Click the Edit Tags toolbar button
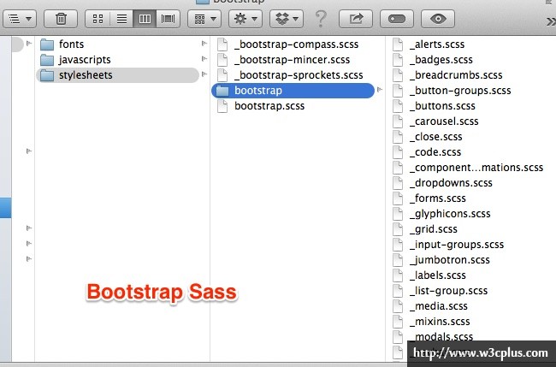 tap(397, 19)
